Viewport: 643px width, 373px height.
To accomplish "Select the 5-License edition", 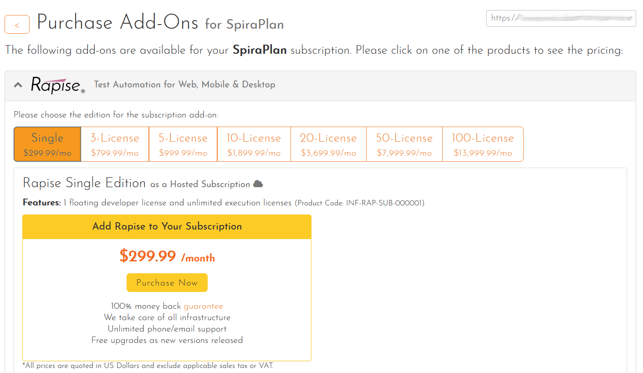I will click(183, 144).
